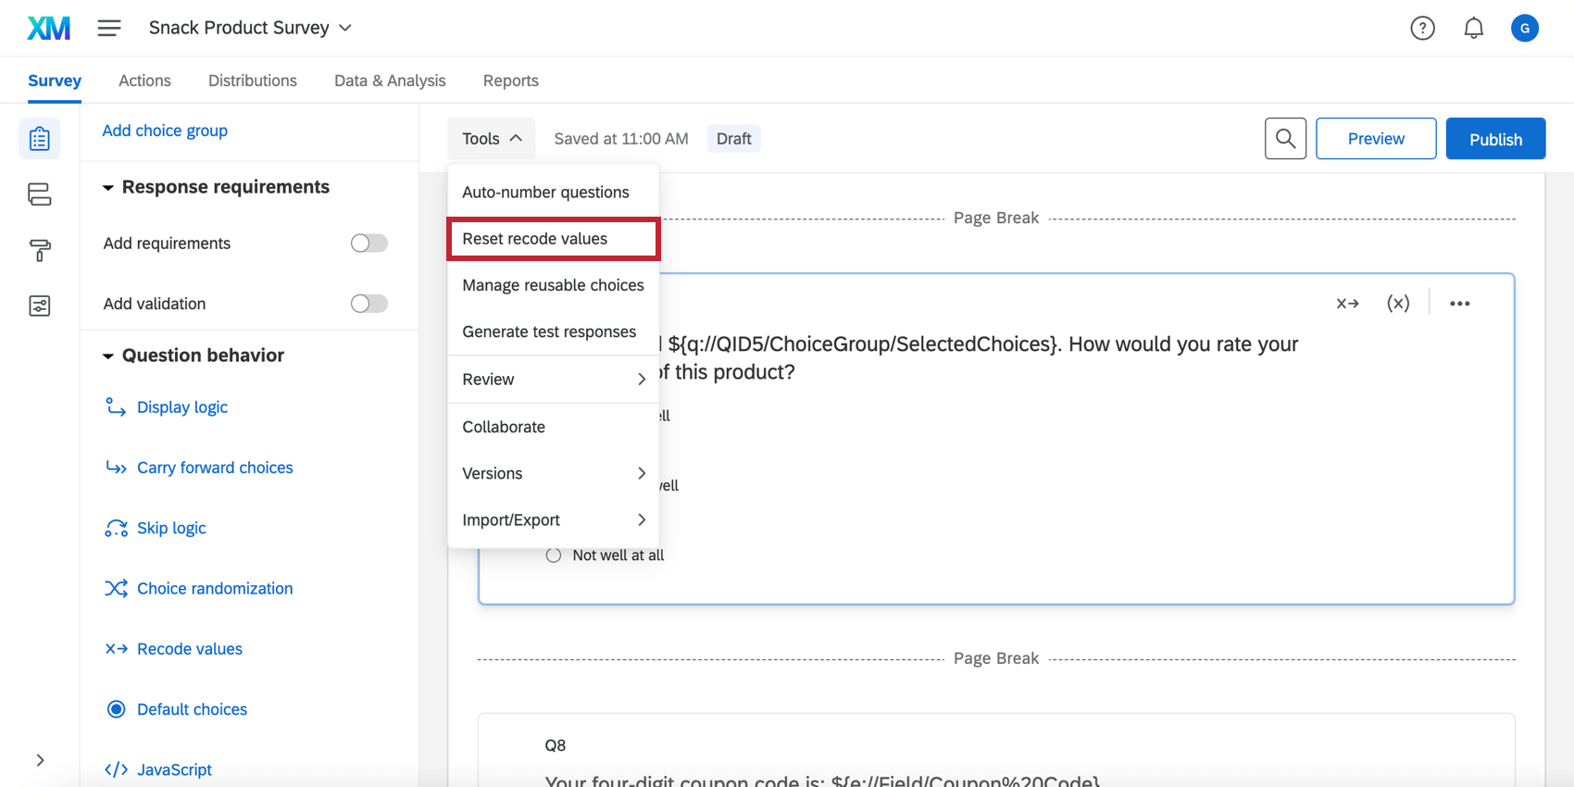Click the survey builder clipboard icon
The width and height of the screenshot is (1574, 787).
(x=40, y=139)
